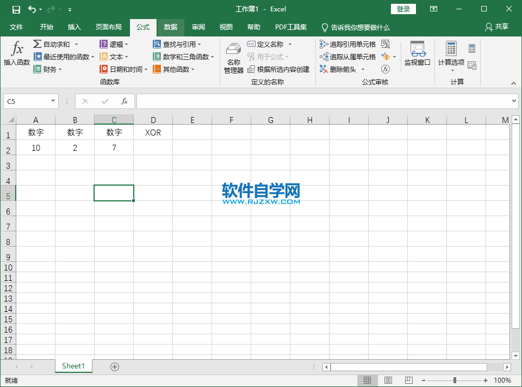
Task: Expand the AutoSum dropdown arrow
Action: 76,44
